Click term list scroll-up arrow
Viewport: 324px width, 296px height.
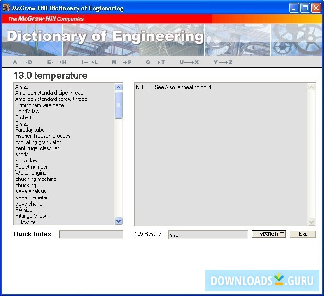[118, 87]
